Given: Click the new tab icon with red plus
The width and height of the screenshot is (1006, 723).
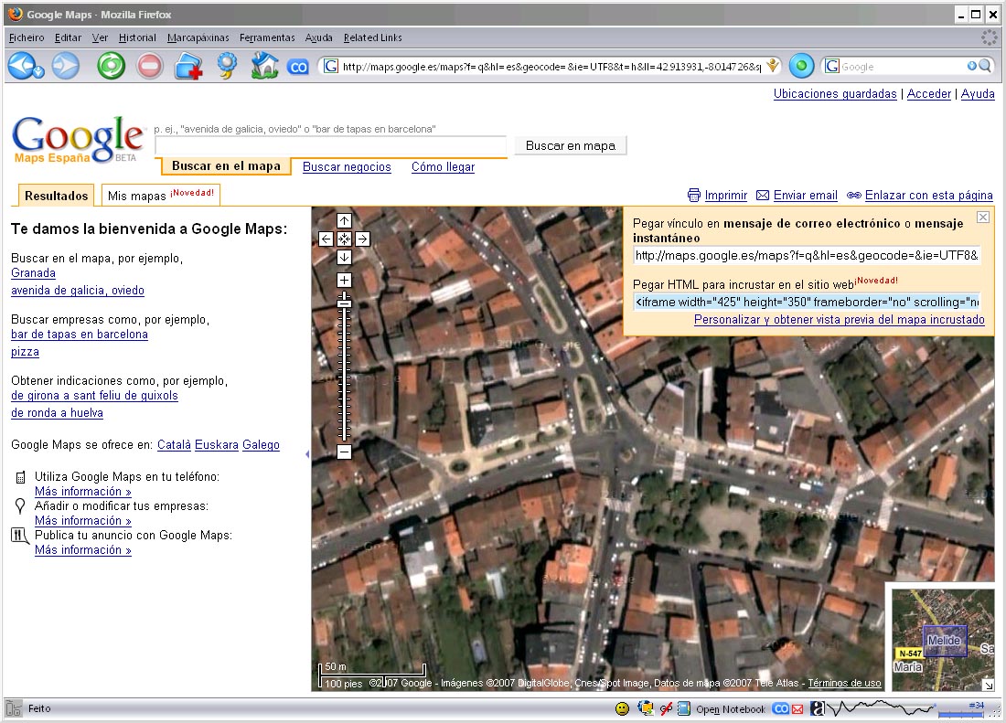Looking at the screenshot, I should tap(188, 66).
